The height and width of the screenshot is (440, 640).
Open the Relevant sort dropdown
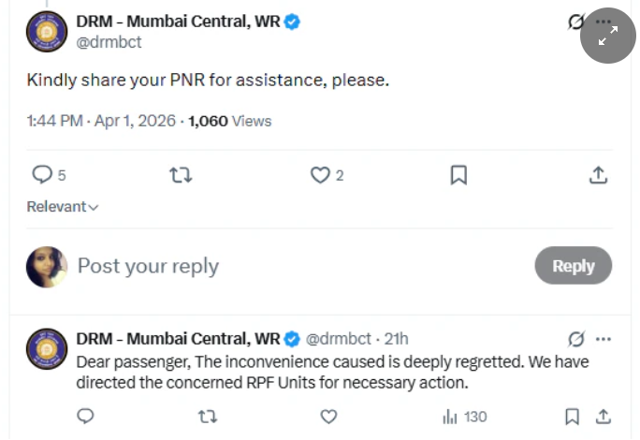pos(63,207)
